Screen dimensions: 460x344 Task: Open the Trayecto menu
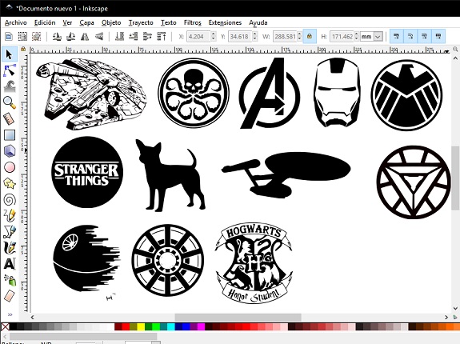pos(141,22)
